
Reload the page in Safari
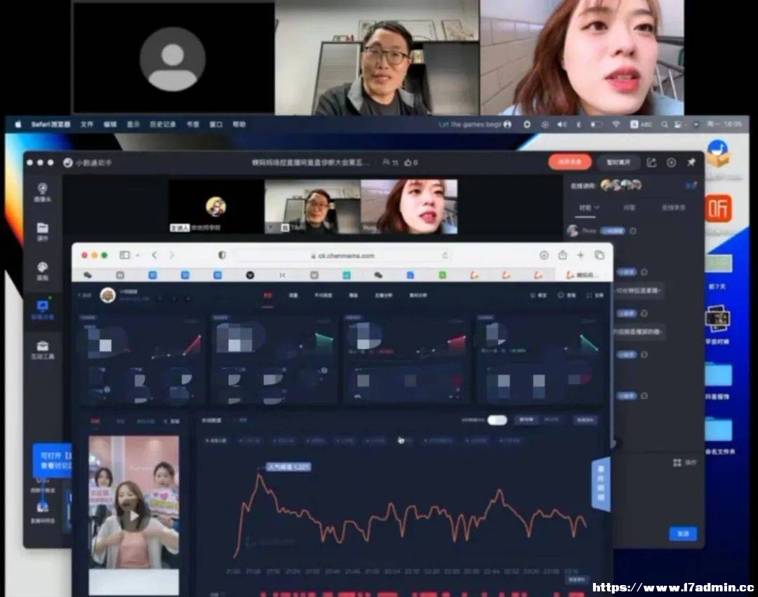445,255
